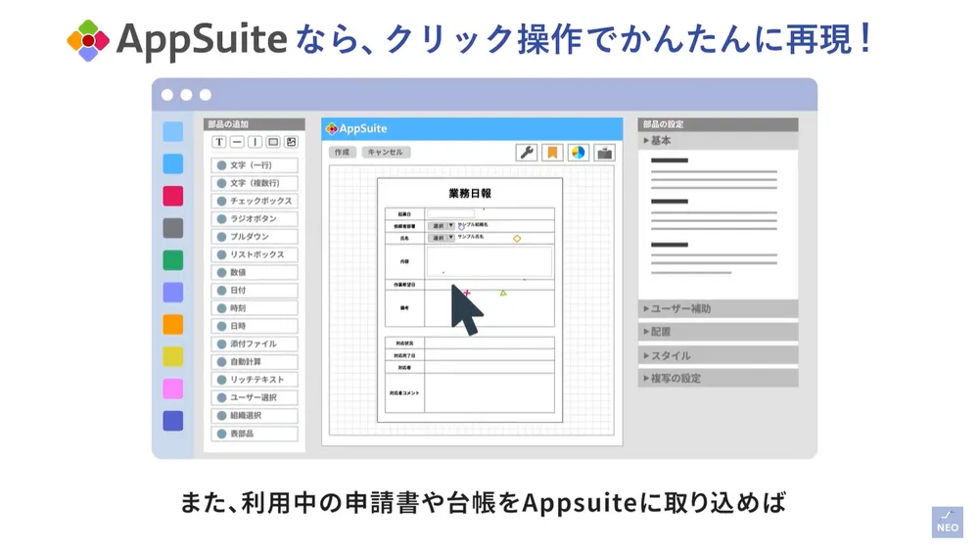Add a 文字（一行） part
The width and height of the screenshot is (979, 549).
point(255,165)
